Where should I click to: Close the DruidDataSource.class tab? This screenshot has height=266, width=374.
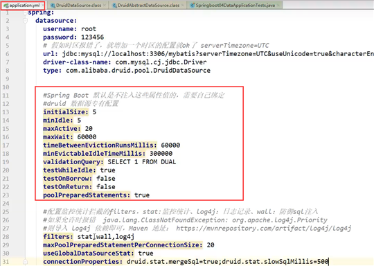pos(105,6)
